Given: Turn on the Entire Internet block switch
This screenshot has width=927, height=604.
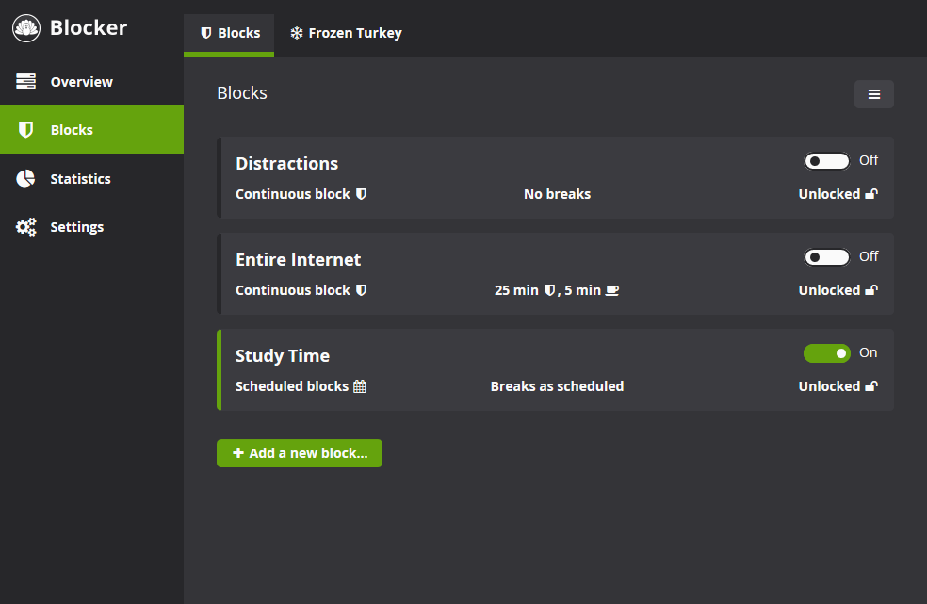Looking at the screenshot, I should click(x=826, y=257).
